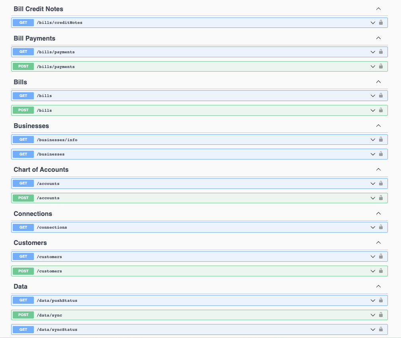Expand the POST /bills endpoint chevron
Screen dimensions: 401x338
click(373, 110)
